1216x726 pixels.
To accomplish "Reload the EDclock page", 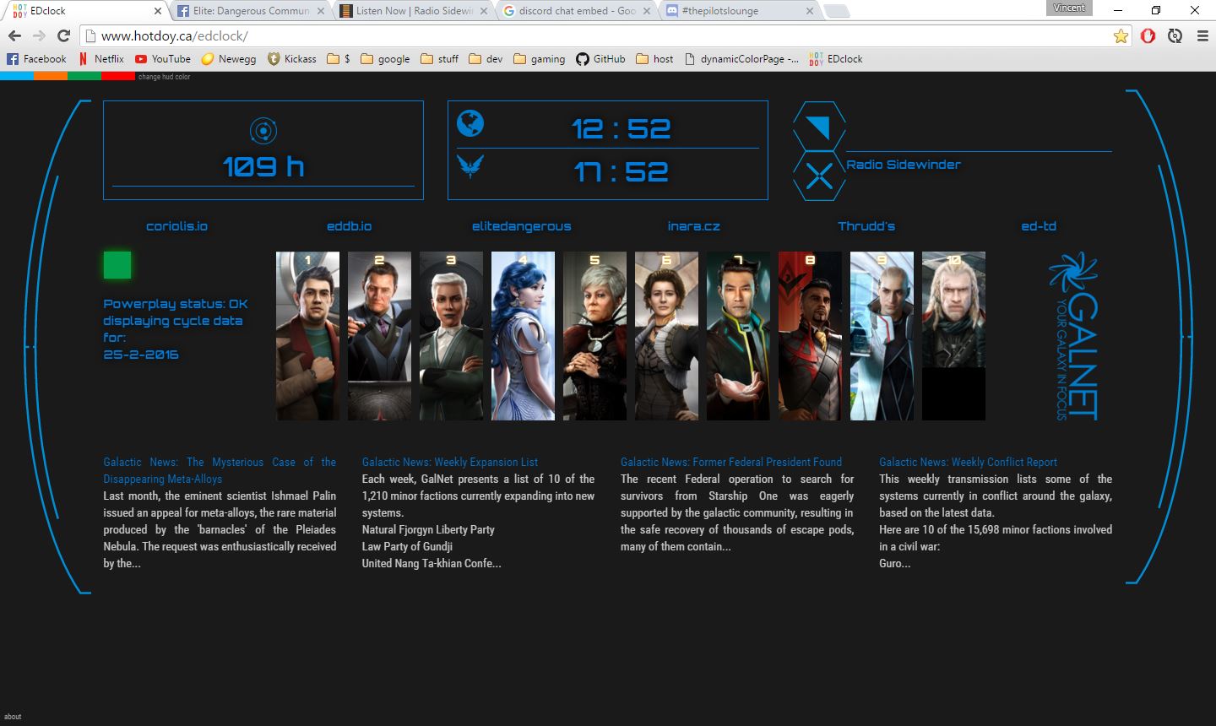I will [63, 35].
